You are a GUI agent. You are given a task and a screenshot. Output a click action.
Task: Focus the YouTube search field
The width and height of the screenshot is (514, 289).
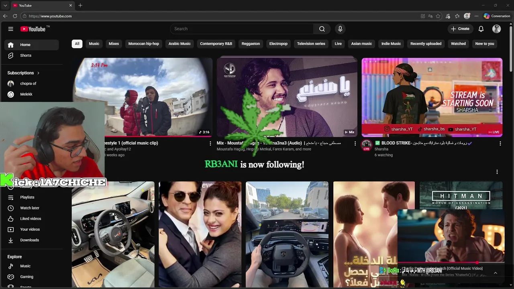[242, 29]
